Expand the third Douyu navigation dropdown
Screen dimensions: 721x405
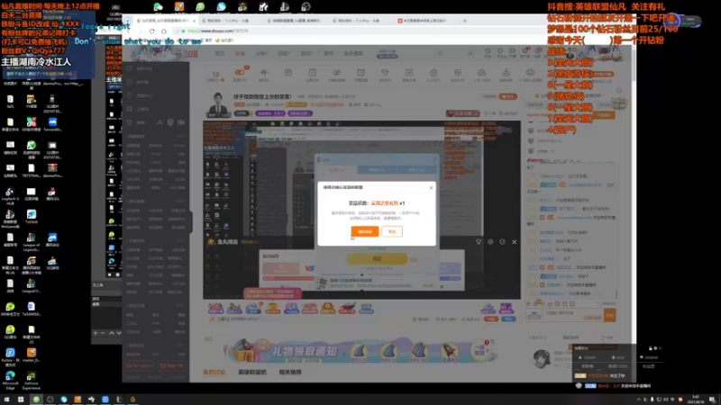coord(261,53)
